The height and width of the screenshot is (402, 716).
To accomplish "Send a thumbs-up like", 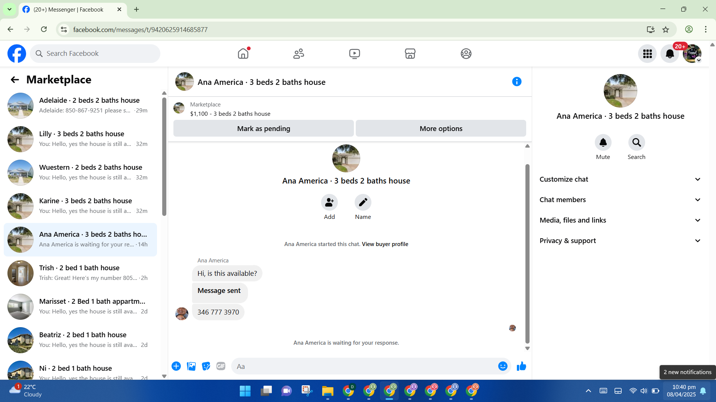I will pos(521,366).
